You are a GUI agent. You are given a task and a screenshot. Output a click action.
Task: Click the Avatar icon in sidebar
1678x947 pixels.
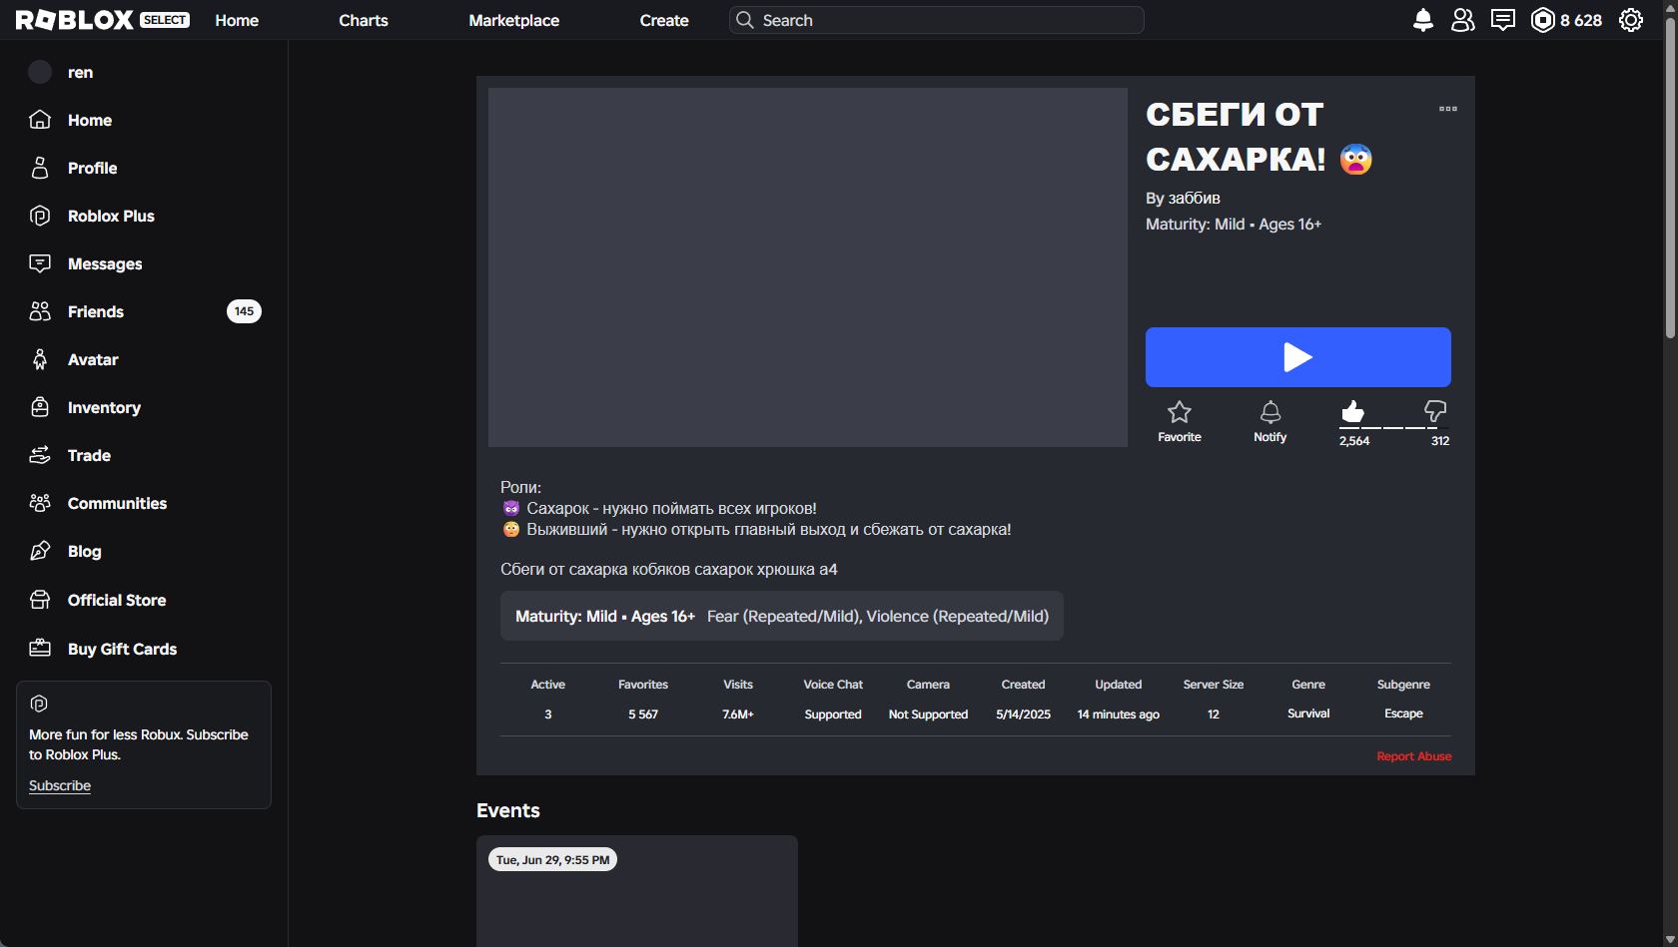click(x=40, y=359)
